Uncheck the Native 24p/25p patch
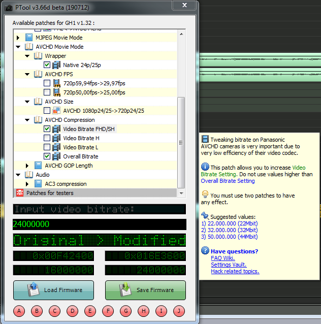This screenshot has height=324, width=321. coord(47,65)
